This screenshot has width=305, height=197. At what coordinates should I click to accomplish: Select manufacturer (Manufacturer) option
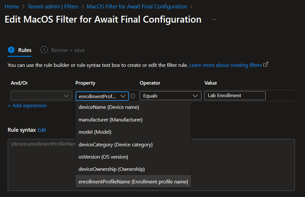click(x=133, y=119)
